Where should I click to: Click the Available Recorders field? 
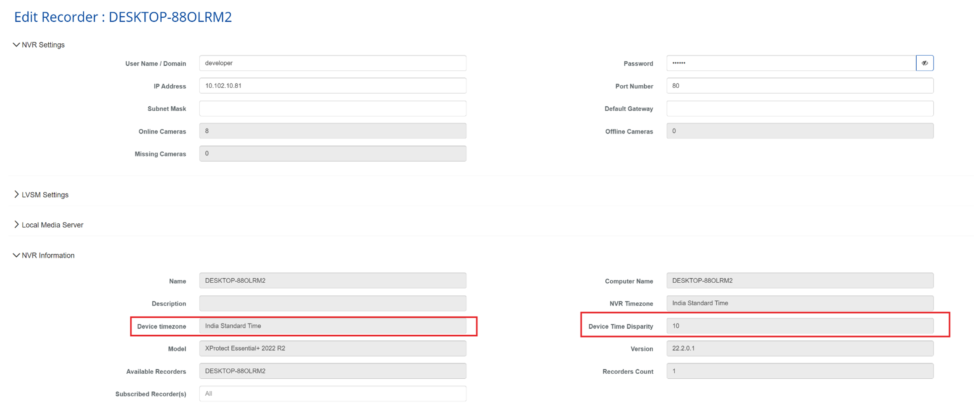pos(332,371)
